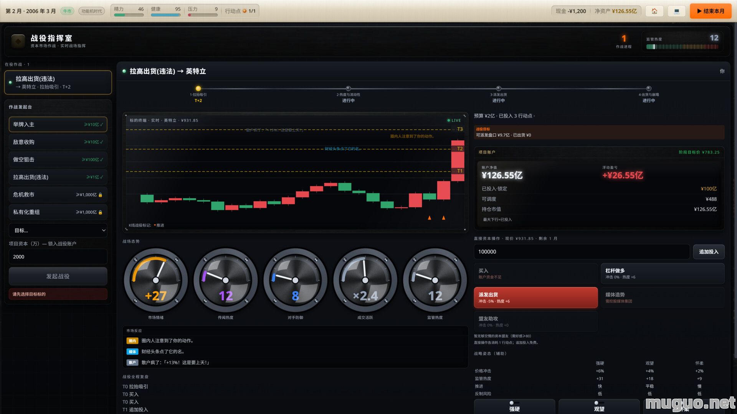The height and width of the screenshot is (414, 737).
Task: Click the 结束本月 end month button
Action: [x=711, y=11]
